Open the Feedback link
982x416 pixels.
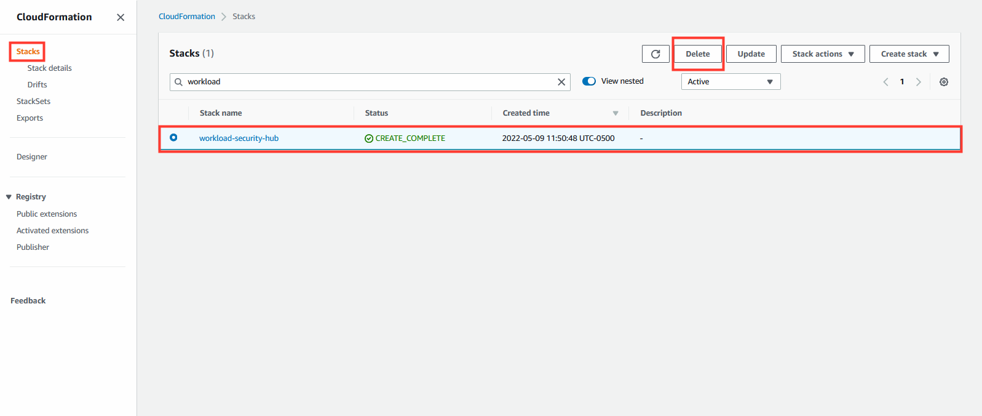[28, 301]
